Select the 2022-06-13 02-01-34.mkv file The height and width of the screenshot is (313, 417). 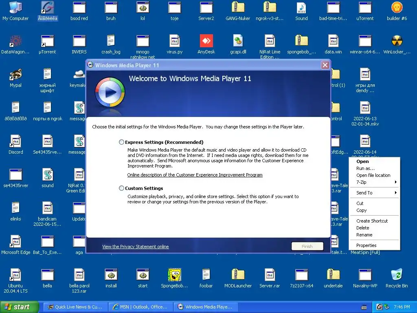point(365,113)
